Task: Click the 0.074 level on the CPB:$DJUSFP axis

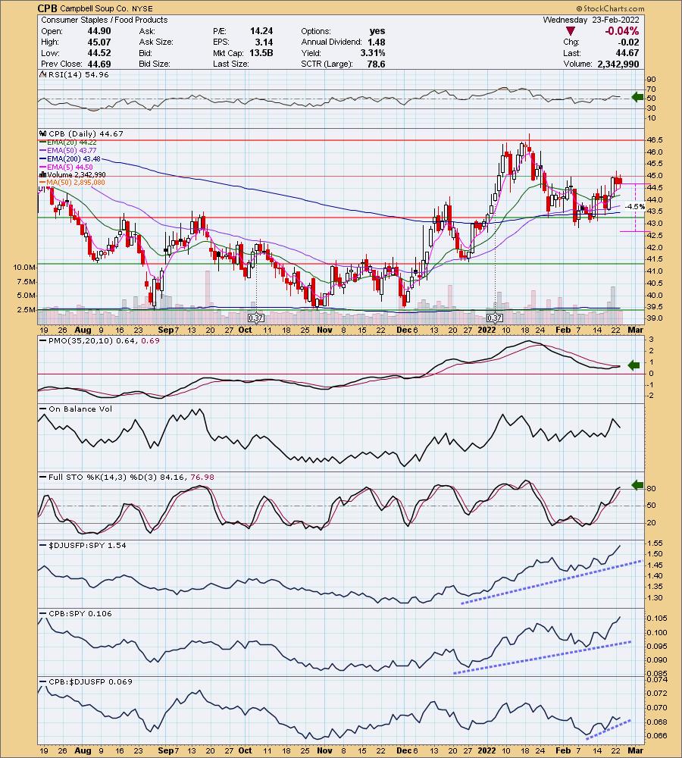Action: pyautogui.click(x=657, y=679)
